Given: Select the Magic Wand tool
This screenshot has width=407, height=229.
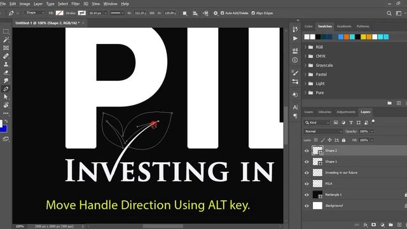Looking at the screenshot, I should (6, 39).
